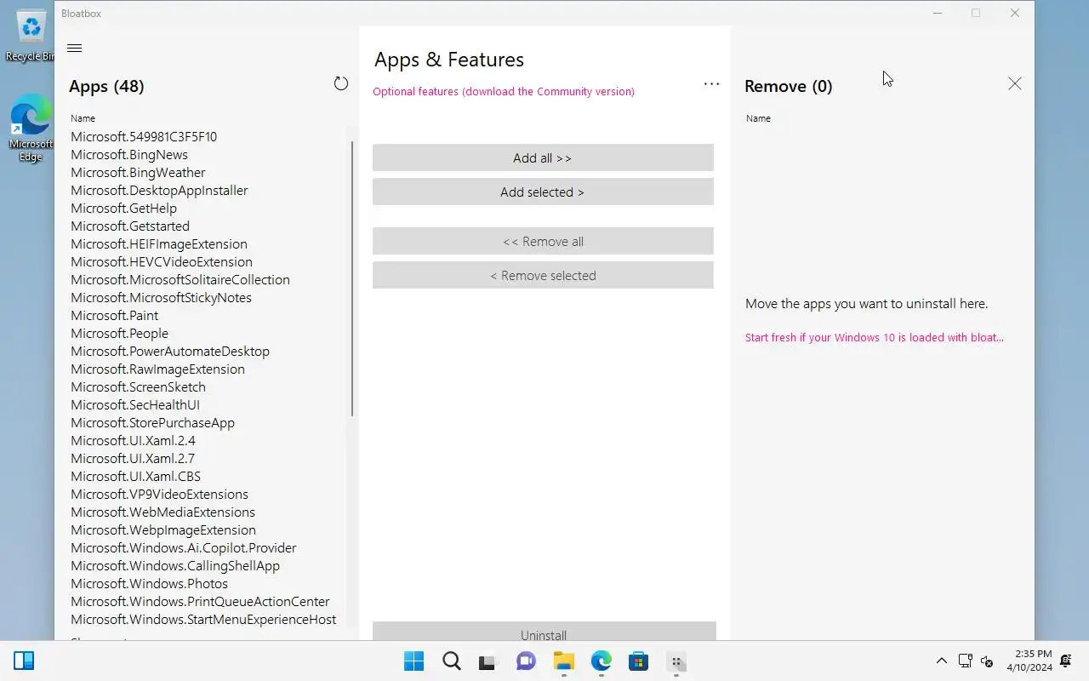The height and width of the screenshot is (681, 1089).
Task: Open Task View on taskbar
Action: (488, 661)
